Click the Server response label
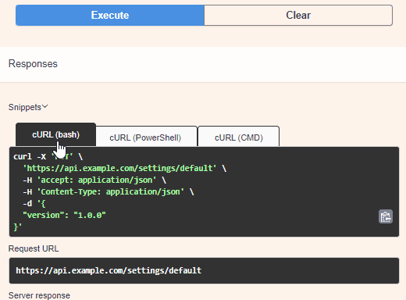 (x=39, y=295)
